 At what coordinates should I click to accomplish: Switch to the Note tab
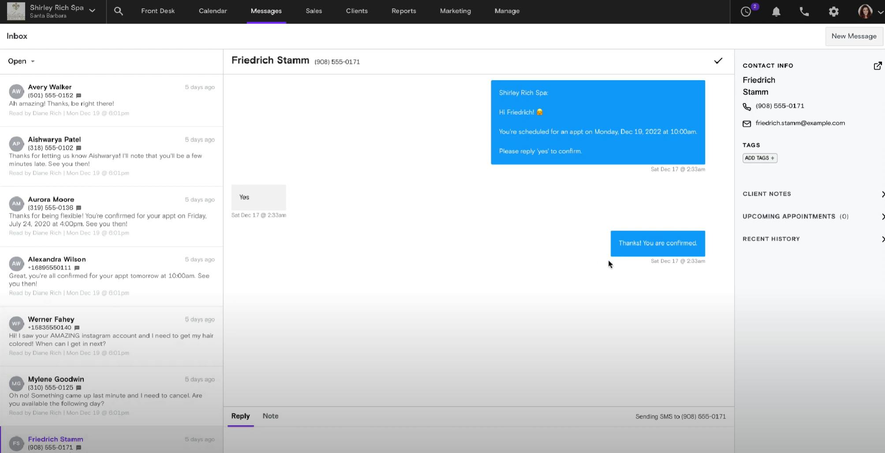tap(271, 416)
